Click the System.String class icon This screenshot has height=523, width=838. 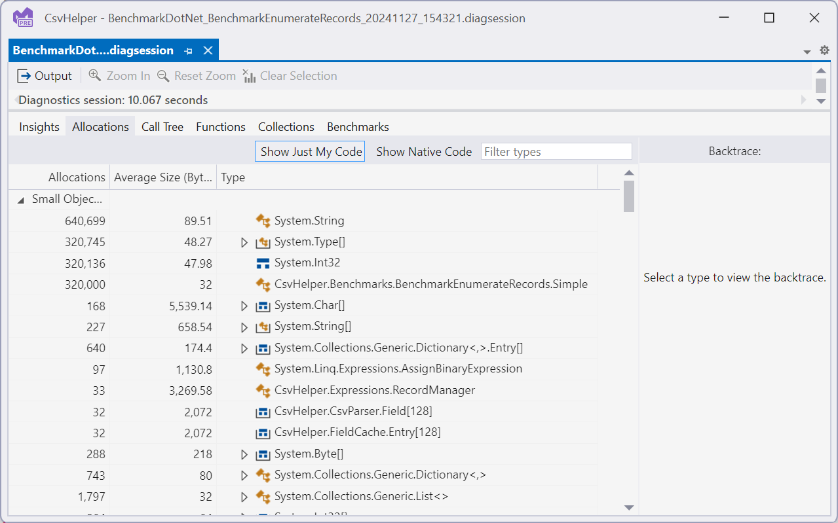pos(263,221)
